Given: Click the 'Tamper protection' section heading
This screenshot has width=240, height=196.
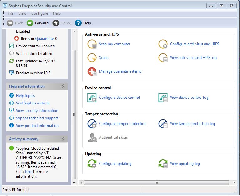Looking at the screenshot, I should 101,114.
